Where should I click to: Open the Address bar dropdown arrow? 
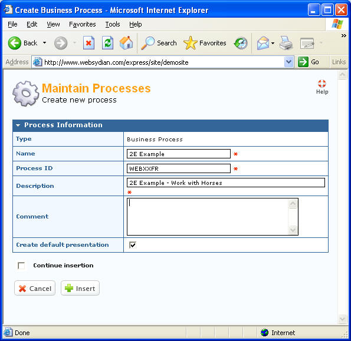[x=289, y=62]
